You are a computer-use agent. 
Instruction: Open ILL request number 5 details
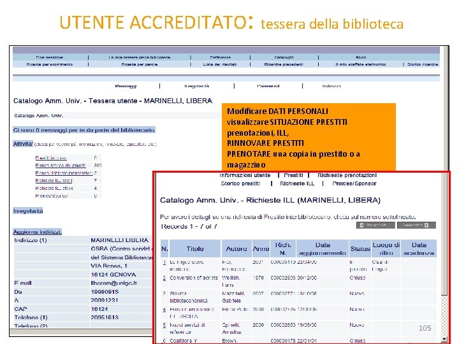pos(164,326)
